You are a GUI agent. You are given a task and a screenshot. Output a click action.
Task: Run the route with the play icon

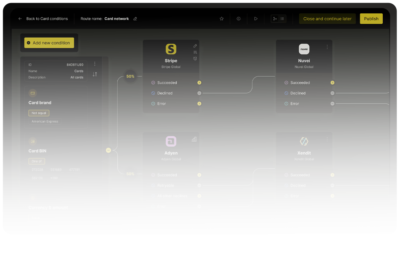click(x=256, y=19)
